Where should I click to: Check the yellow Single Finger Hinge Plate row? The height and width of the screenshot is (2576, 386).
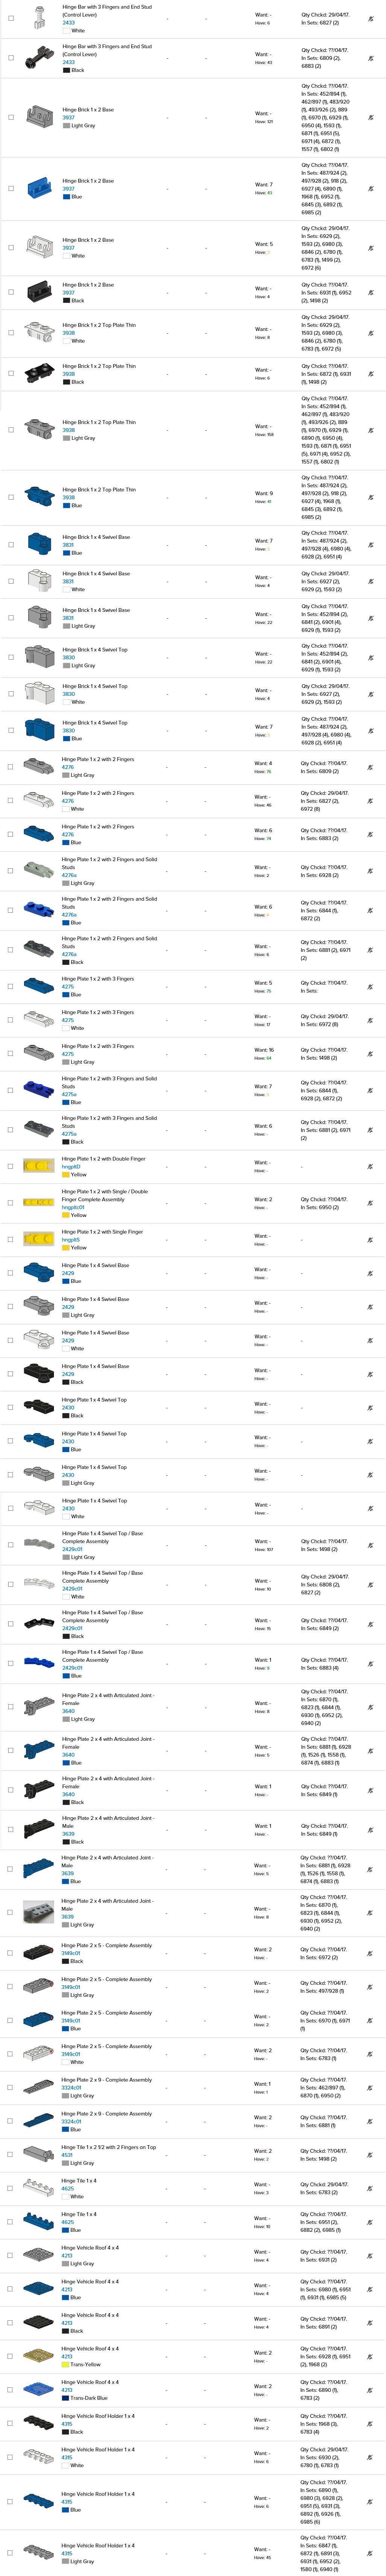pos(11,1240)
